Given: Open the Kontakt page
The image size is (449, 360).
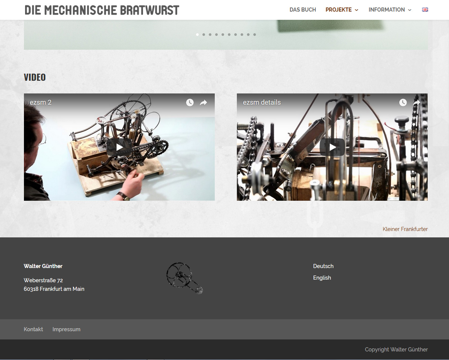Looking at the screenshot, I should [33, 329].
